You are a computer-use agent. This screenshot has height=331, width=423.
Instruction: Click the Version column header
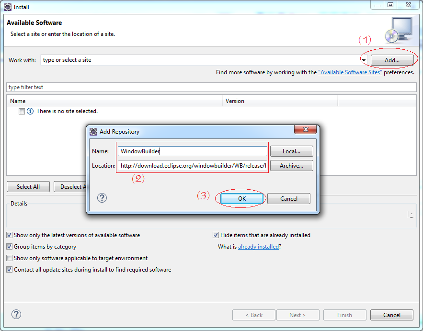(280, 101)
